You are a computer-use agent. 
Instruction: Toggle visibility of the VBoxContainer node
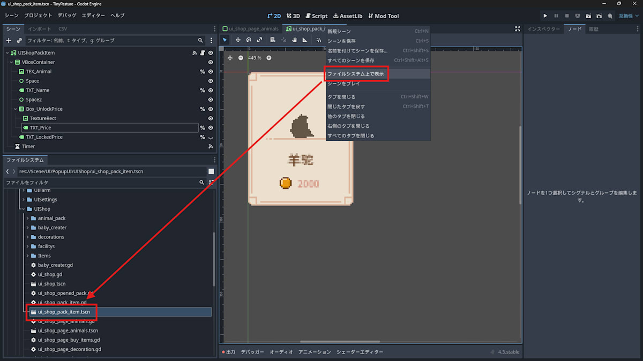tap(211, 63)
